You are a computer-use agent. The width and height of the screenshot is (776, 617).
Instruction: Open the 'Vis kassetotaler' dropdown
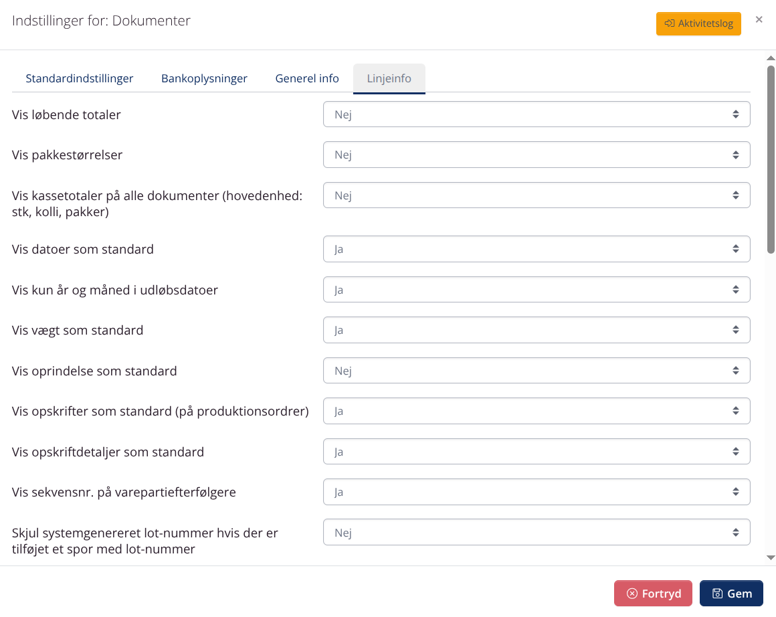pos(536,195)
